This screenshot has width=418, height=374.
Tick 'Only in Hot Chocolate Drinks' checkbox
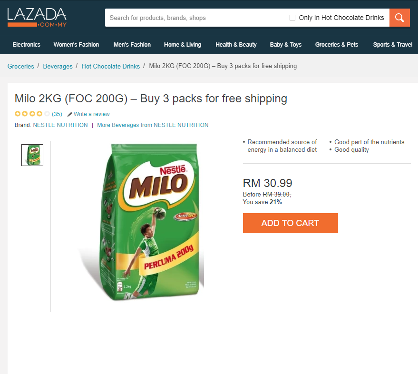pos(292,18)
